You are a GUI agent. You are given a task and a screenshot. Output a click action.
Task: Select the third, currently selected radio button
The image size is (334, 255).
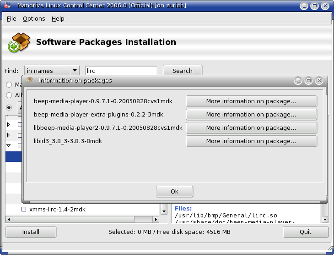click(x=9, y=107)
